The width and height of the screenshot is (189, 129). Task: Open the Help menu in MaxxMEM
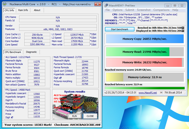(175, 10)
